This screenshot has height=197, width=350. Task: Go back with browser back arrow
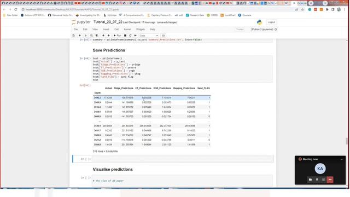pos(4,9)
